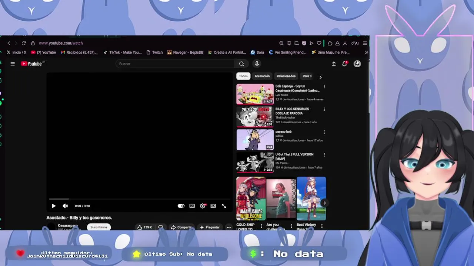Open the Uma Musume: Pre... bookmark
This screenshot has width=474, height=266.
(331, 52)
